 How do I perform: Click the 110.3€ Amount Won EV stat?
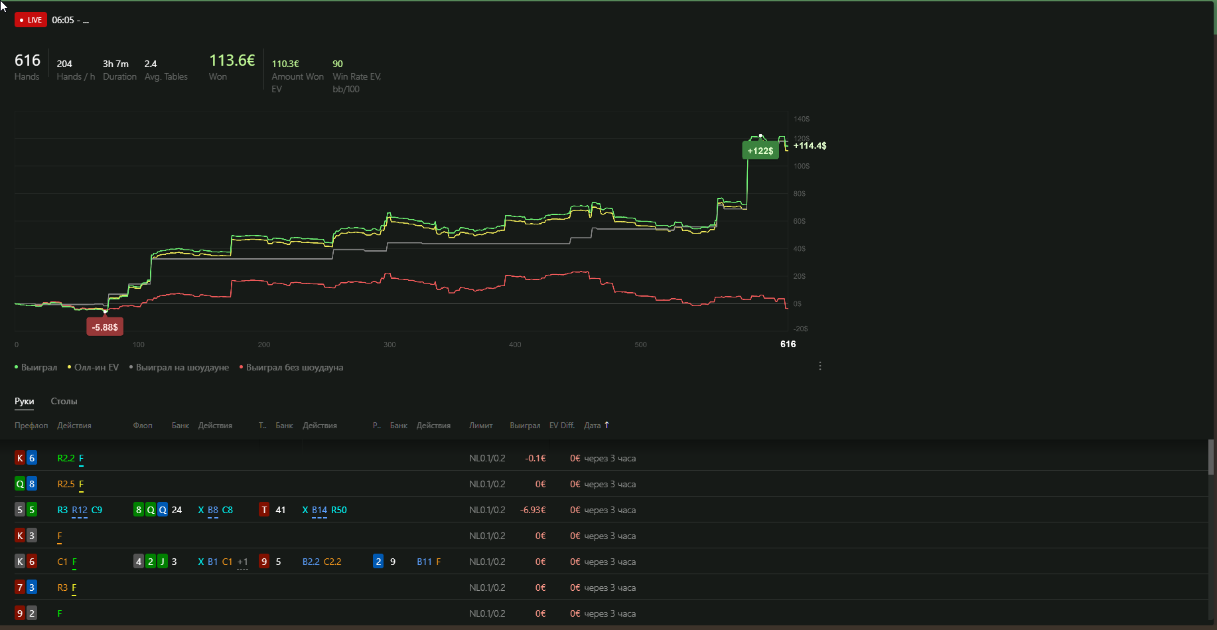coord(297,76)
